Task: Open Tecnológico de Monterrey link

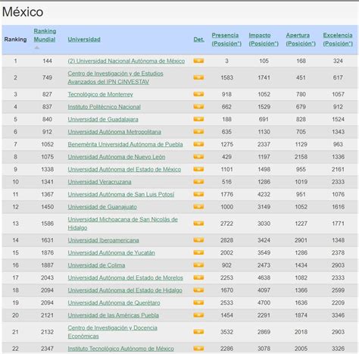Action: pos(100,94)
